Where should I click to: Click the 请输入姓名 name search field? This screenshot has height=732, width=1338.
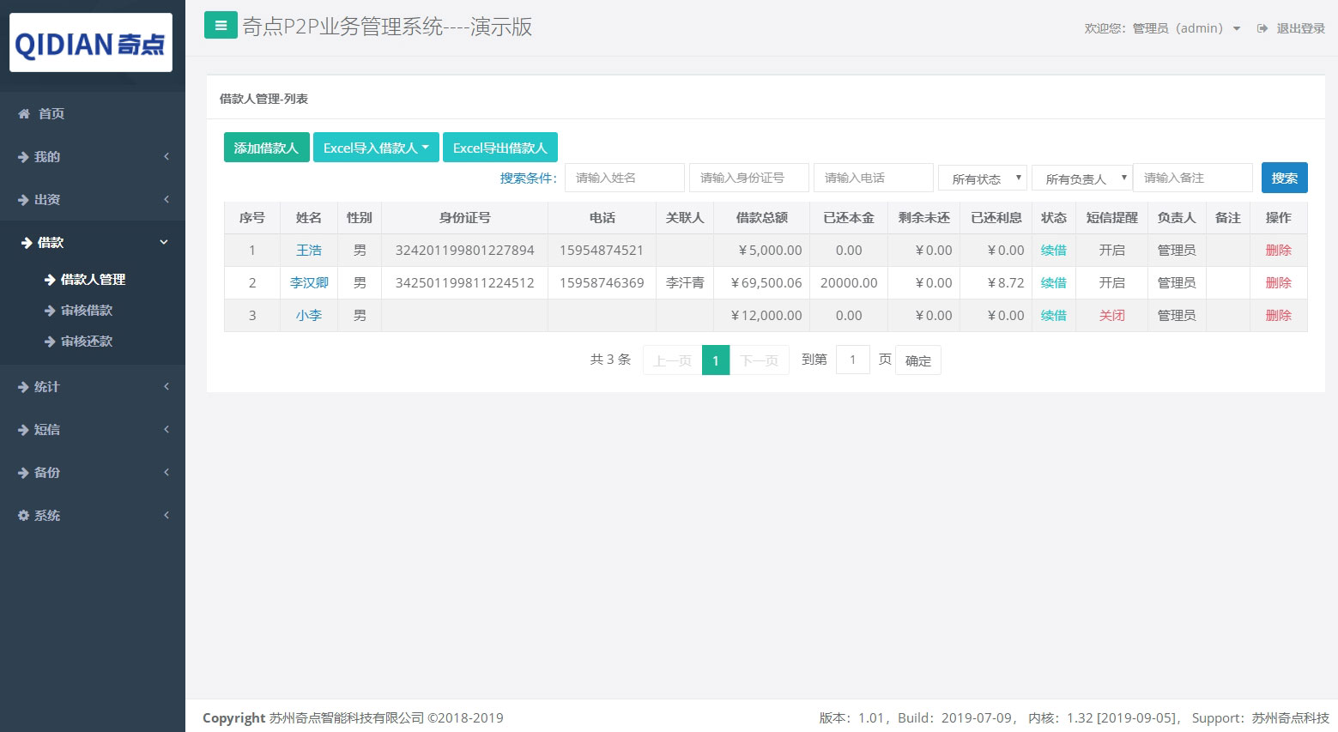click(624, 178)
